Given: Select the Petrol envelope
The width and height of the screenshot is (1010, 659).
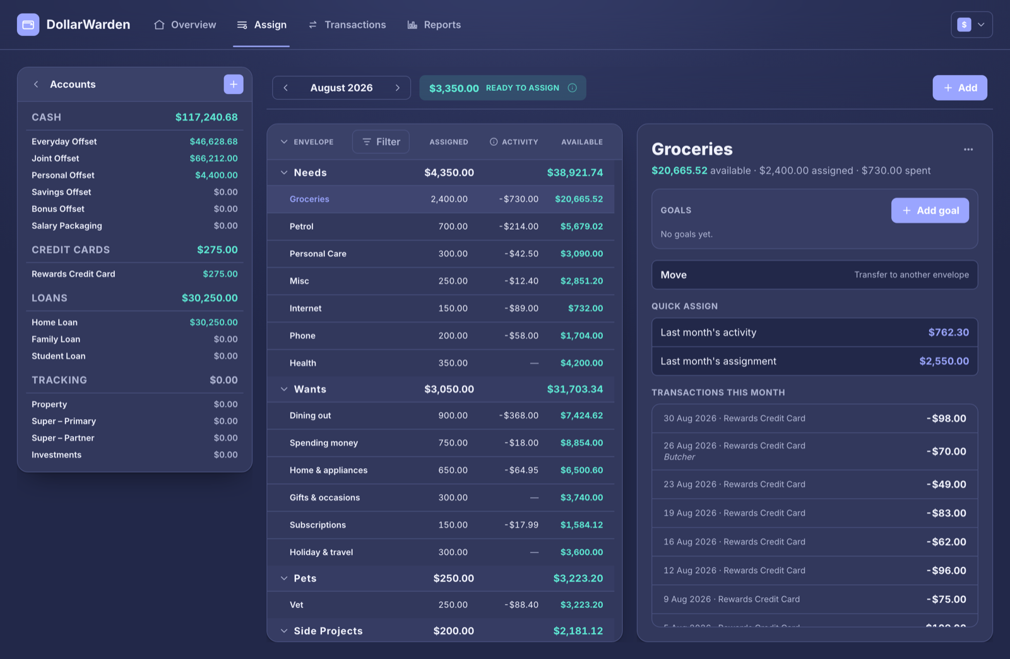Looking at the screenshot, I should pos(441,226).
